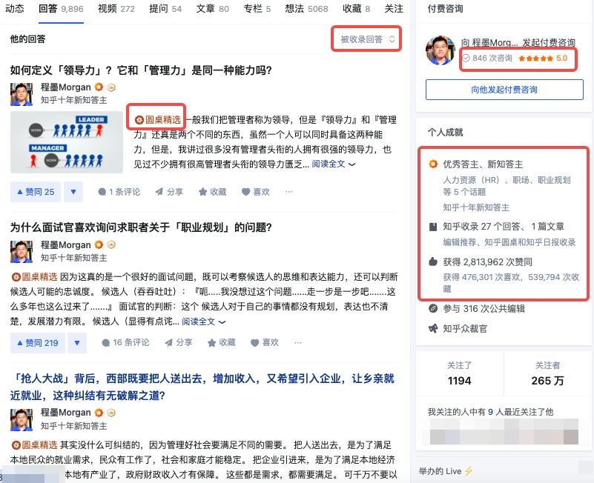Expand 阅读全文 in the leadership answer
594x483 pixels.
point(334,164)
